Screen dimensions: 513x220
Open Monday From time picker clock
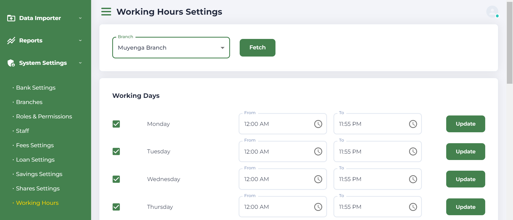[x=318, y=124]
